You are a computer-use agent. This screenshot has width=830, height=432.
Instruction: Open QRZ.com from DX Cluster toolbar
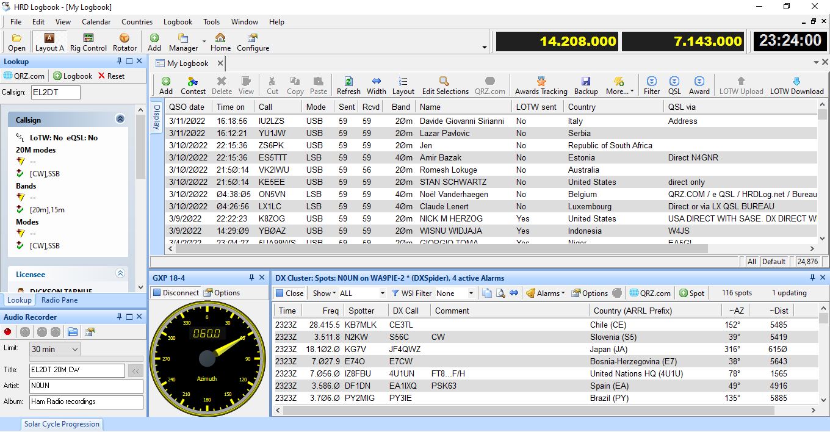[650, 293]
